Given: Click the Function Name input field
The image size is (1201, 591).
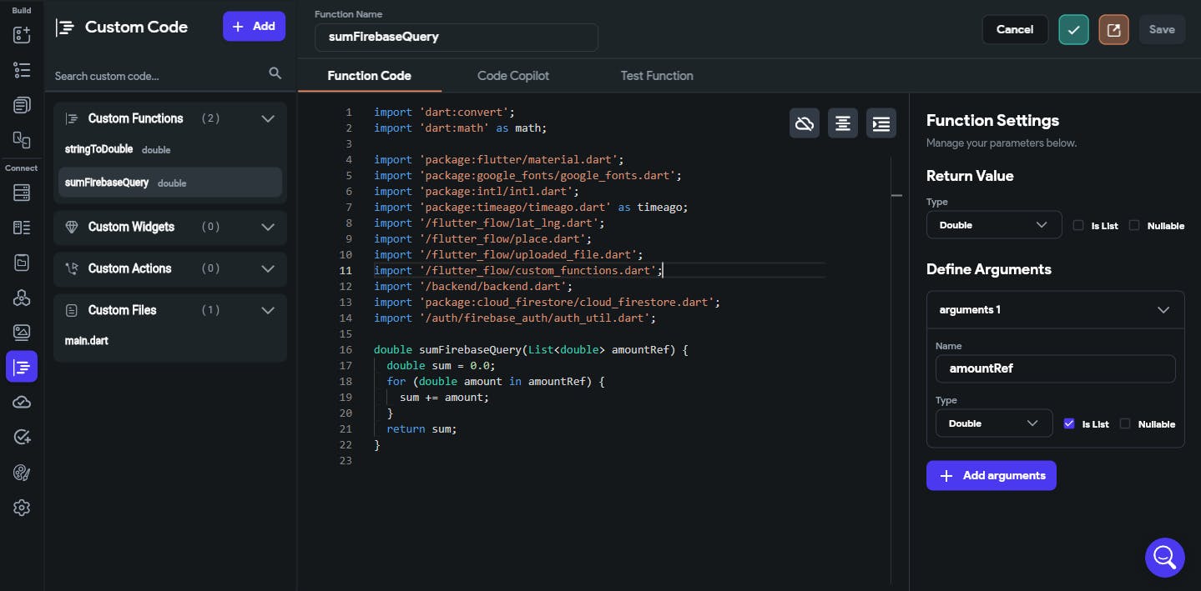Looking at the screenshot, I should [456, 37].
